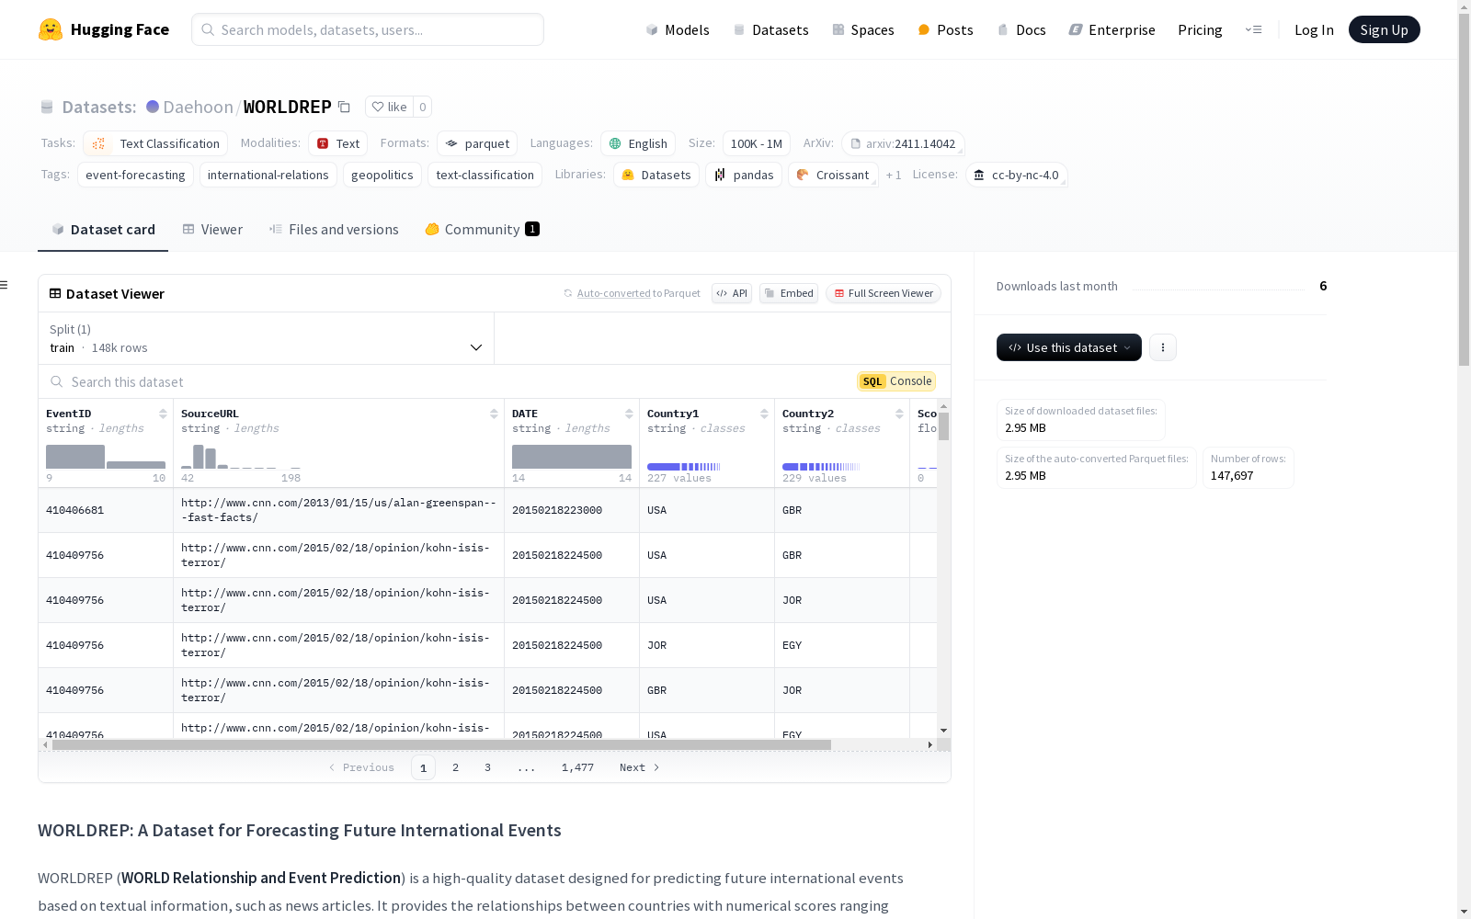Click the Daehoon user avatar icon
Screen dimensions: 1471x919
[153, 107]
